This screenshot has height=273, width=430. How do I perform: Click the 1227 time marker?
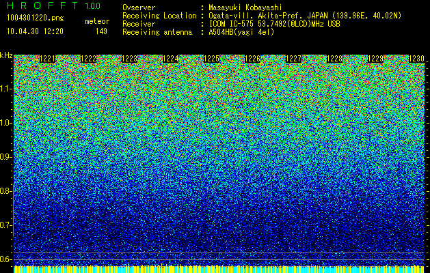(294, 59)
